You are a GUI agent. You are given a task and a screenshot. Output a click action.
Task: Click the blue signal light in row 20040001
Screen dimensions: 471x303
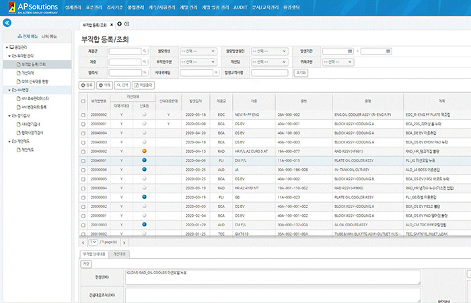144,160
